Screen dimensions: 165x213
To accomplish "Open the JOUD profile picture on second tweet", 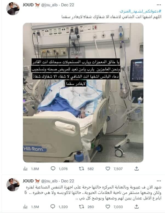I will pyautogui.click(x=13, y=185).
